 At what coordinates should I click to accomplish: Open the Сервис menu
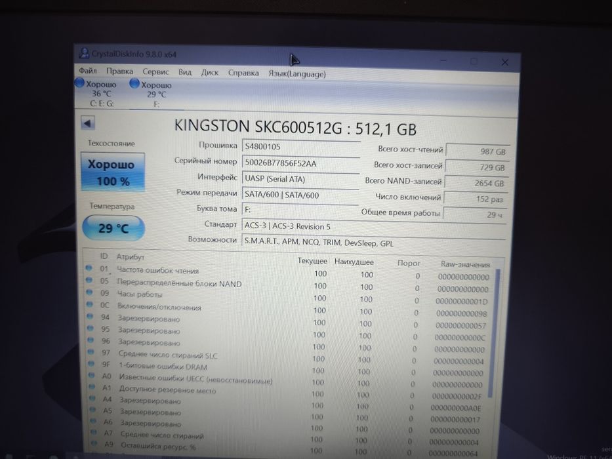pos(155,72)
